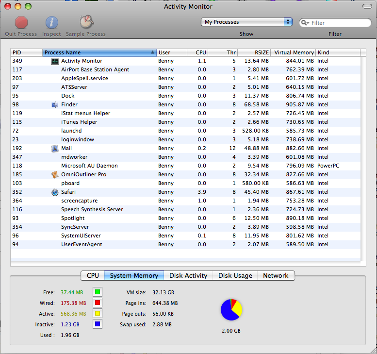Reverse sort on the Process Name column header
The image size is (377, 354).
pyautogui.click(x=99, y=52)
